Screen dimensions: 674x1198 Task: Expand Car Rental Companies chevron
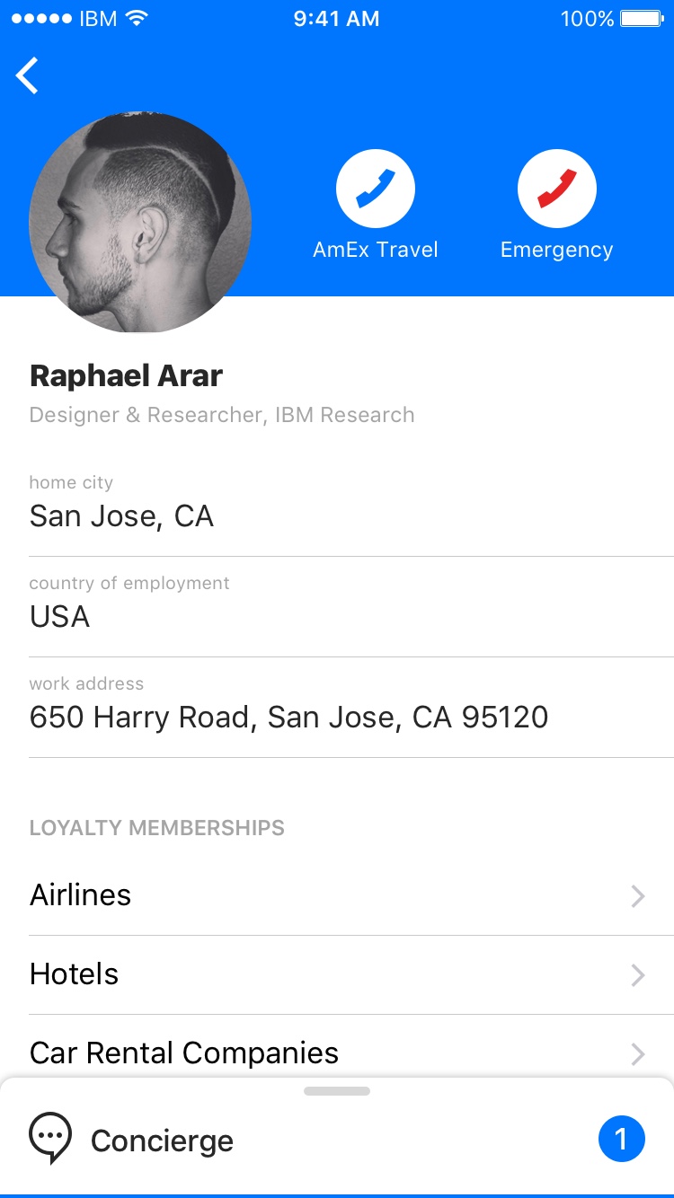point(638,1053)
